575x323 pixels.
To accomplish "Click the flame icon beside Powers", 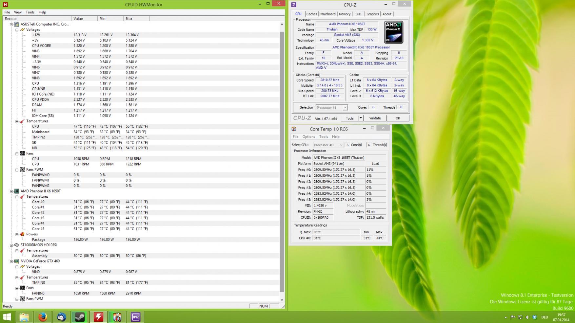I will tap(22, 234).
